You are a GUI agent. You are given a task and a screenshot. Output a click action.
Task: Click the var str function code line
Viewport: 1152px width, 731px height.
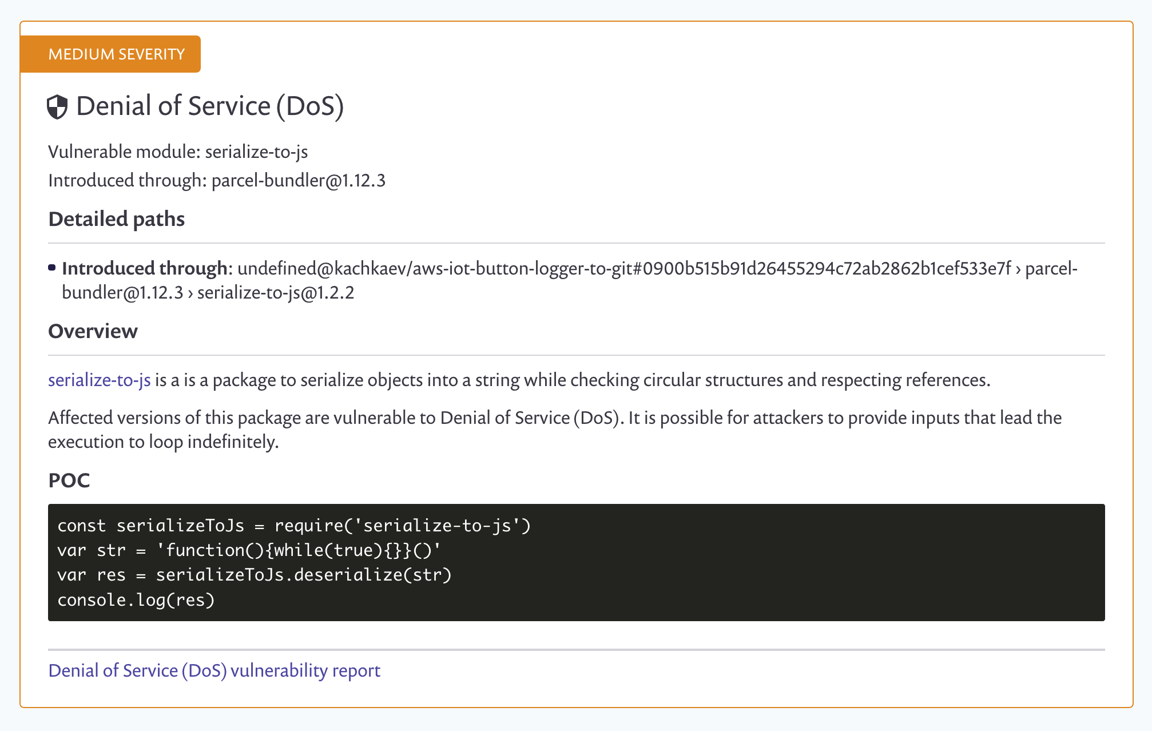coord(249,550)
